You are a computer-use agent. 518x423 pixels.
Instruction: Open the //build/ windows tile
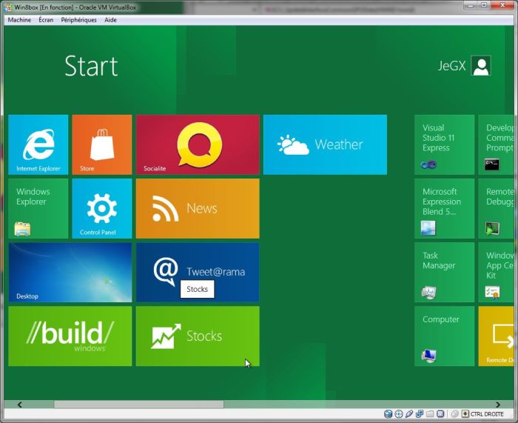pyautogui.click(x=70, y=336)
